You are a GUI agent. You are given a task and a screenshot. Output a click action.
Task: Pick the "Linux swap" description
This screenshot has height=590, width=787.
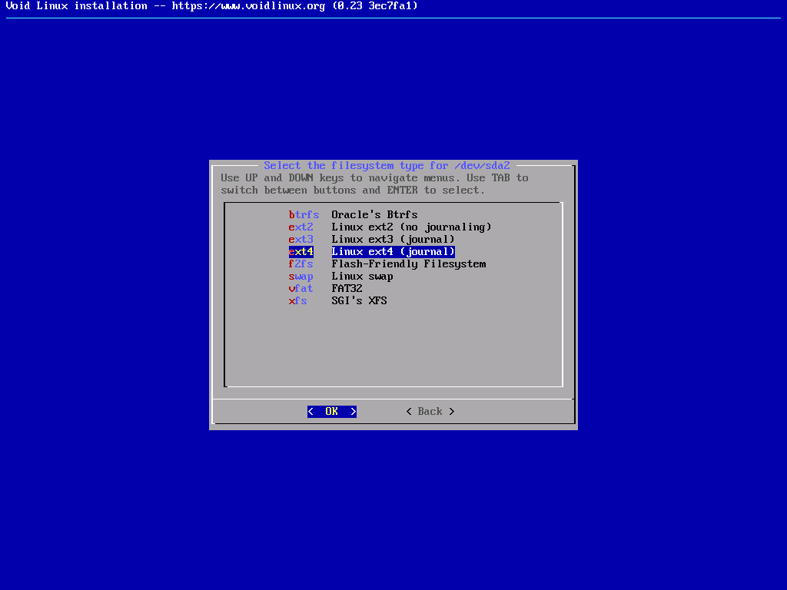(362, 277)
